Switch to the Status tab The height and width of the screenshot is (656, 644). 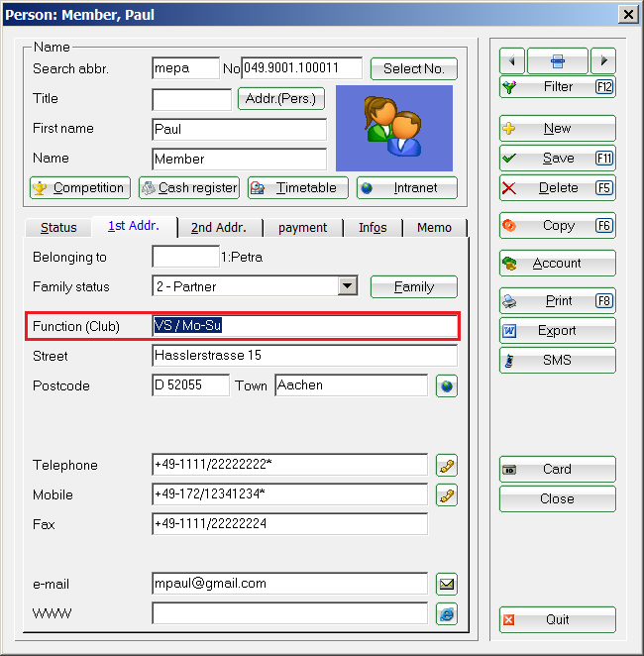pyautogui.click(x=58, y=228)
